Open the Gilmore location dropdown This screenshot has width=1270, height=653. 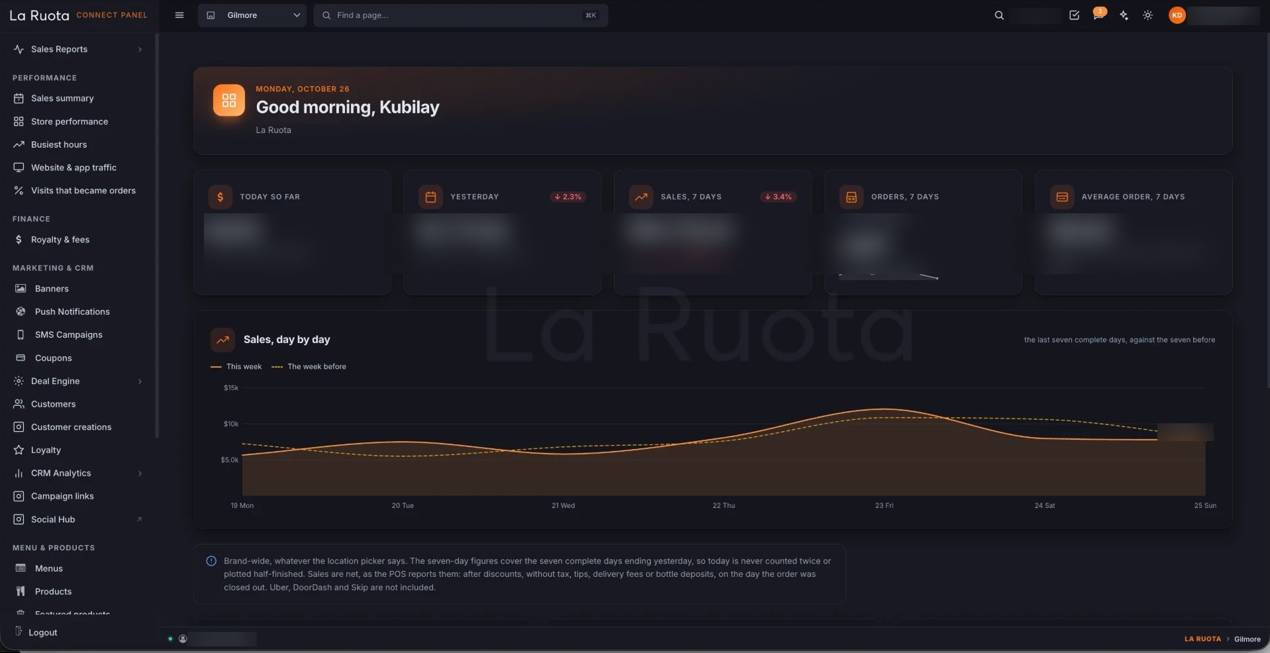point(252,15)
